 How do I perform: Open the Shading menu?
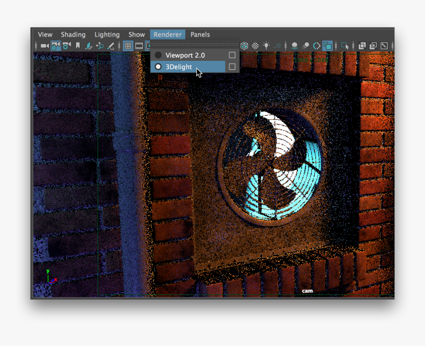(x=73, y=35)
